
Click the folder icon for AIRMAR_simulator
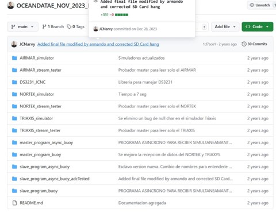14,58
